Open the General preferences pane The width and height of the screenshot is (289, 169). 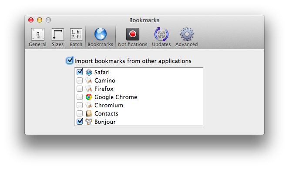coord(37,37)
